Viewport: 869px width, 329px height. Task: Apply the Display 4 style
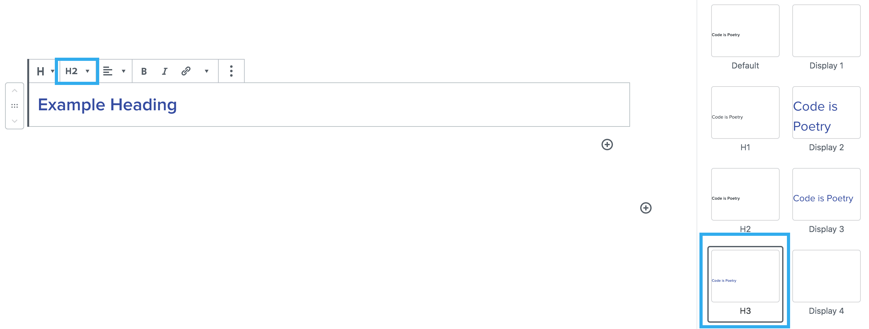click(826, 276)
